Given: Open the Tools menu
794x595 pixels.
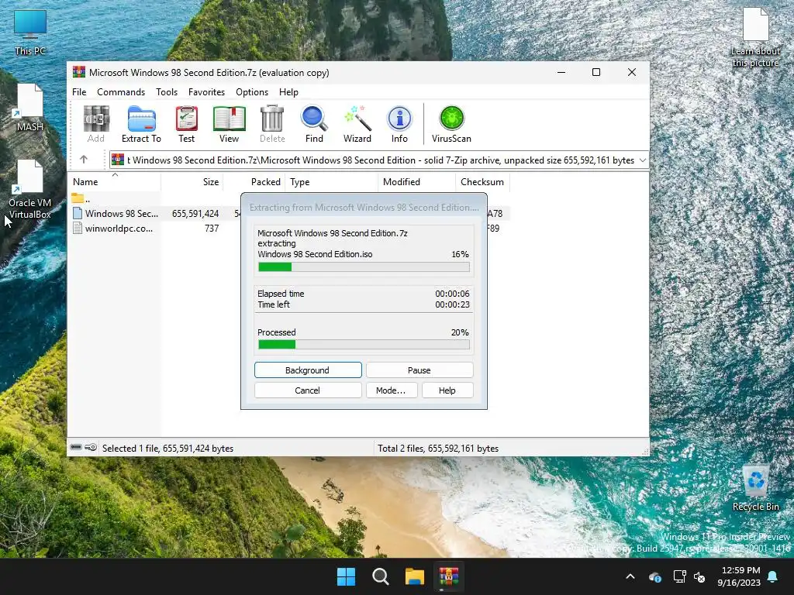Looking at the screenshot, I should click(167, 92).
